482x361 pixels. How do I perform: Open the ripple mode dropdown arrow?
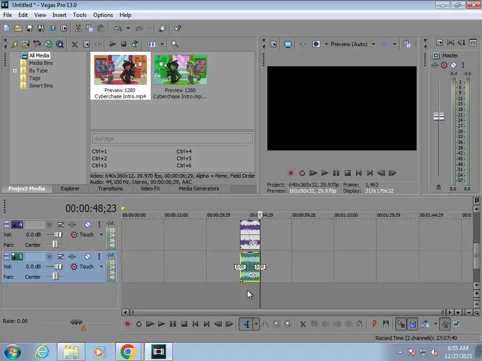[435, 324]
